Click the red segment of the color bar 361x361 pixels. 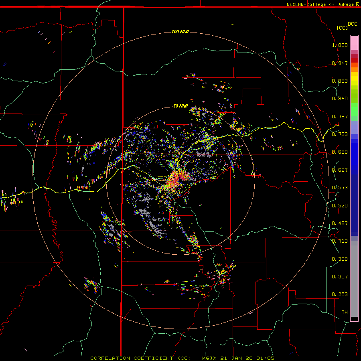click(x=354, y=60)
